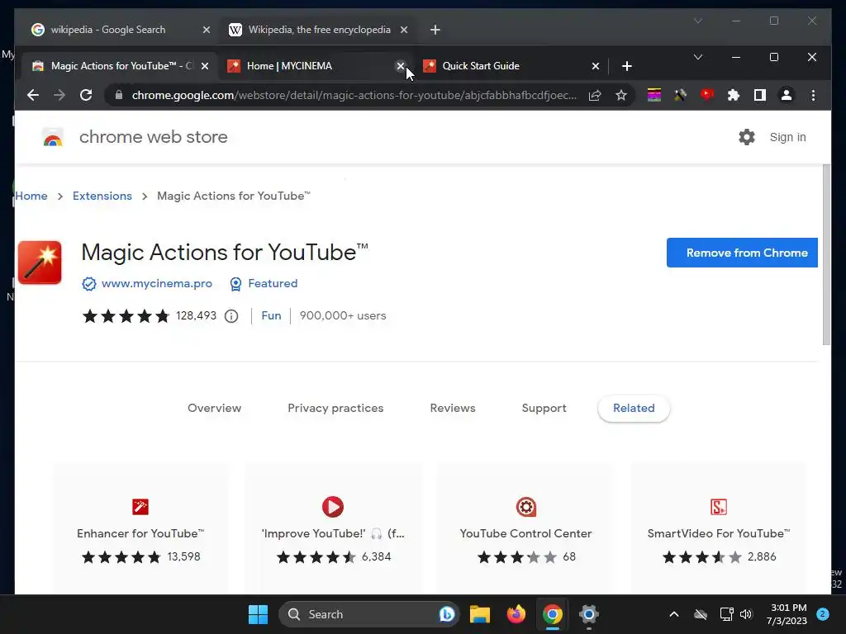Open the Chrome profile avatar

(x=787, y=96)
